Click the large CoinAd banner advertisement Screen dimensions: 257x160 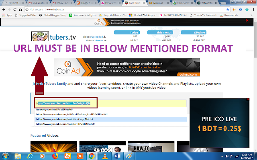(x=127, y=67)
